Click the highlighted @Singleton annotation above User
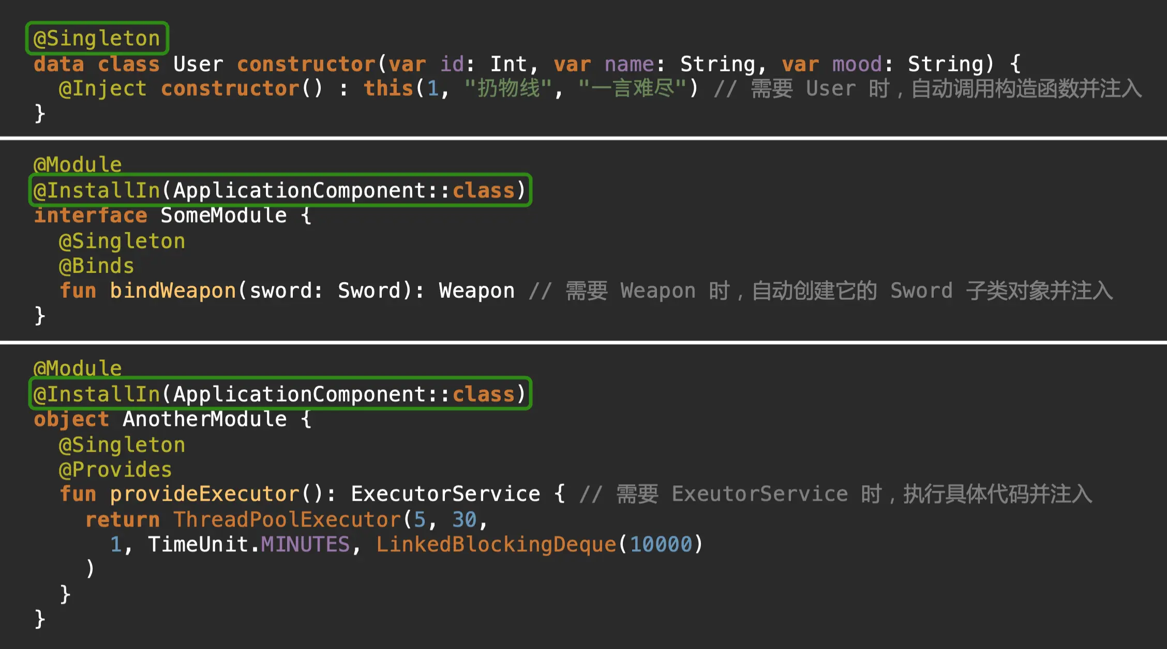 pyautogui.click(x=97, y=38)
